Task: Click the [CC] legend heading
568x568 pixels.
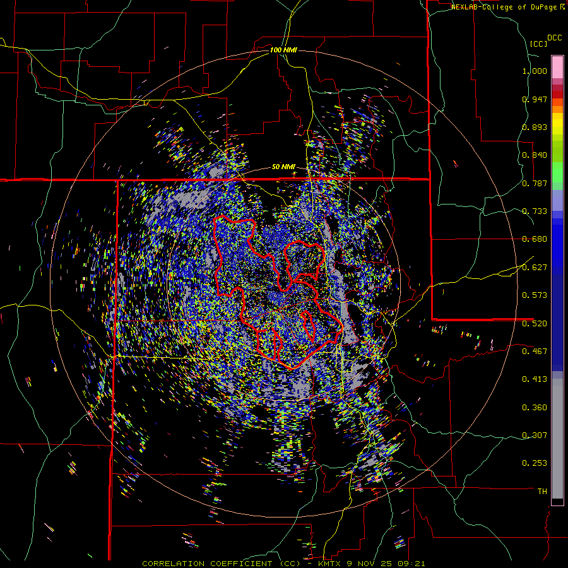Action: (538, 44)
